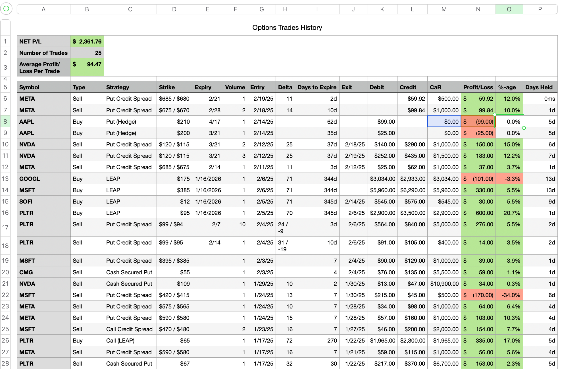The width and height of the screenshot is (562, 369).
Task: Select the 24 / -9 delta cell
Action: click(x=285, y=227)
